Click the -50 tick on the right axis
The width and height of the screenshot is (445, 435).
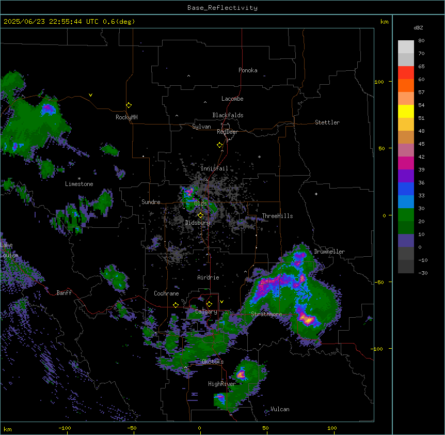click(x=379, y=282)
